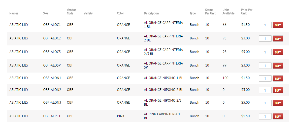Click the Sku column header

click(x=45, y=13)
